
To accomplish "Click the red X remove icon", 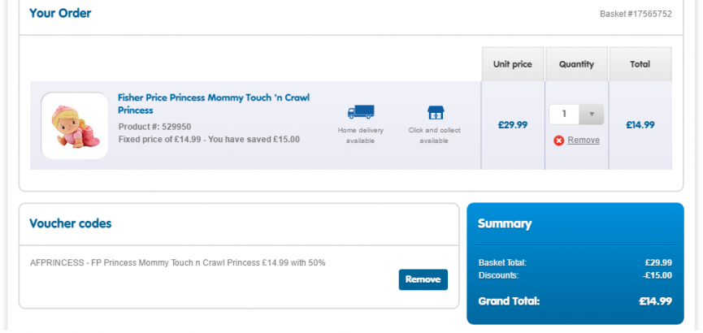I will tap(558, 141).
